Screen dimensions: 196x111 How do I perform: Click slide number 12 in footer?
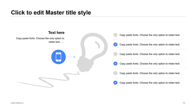(184, 103)
